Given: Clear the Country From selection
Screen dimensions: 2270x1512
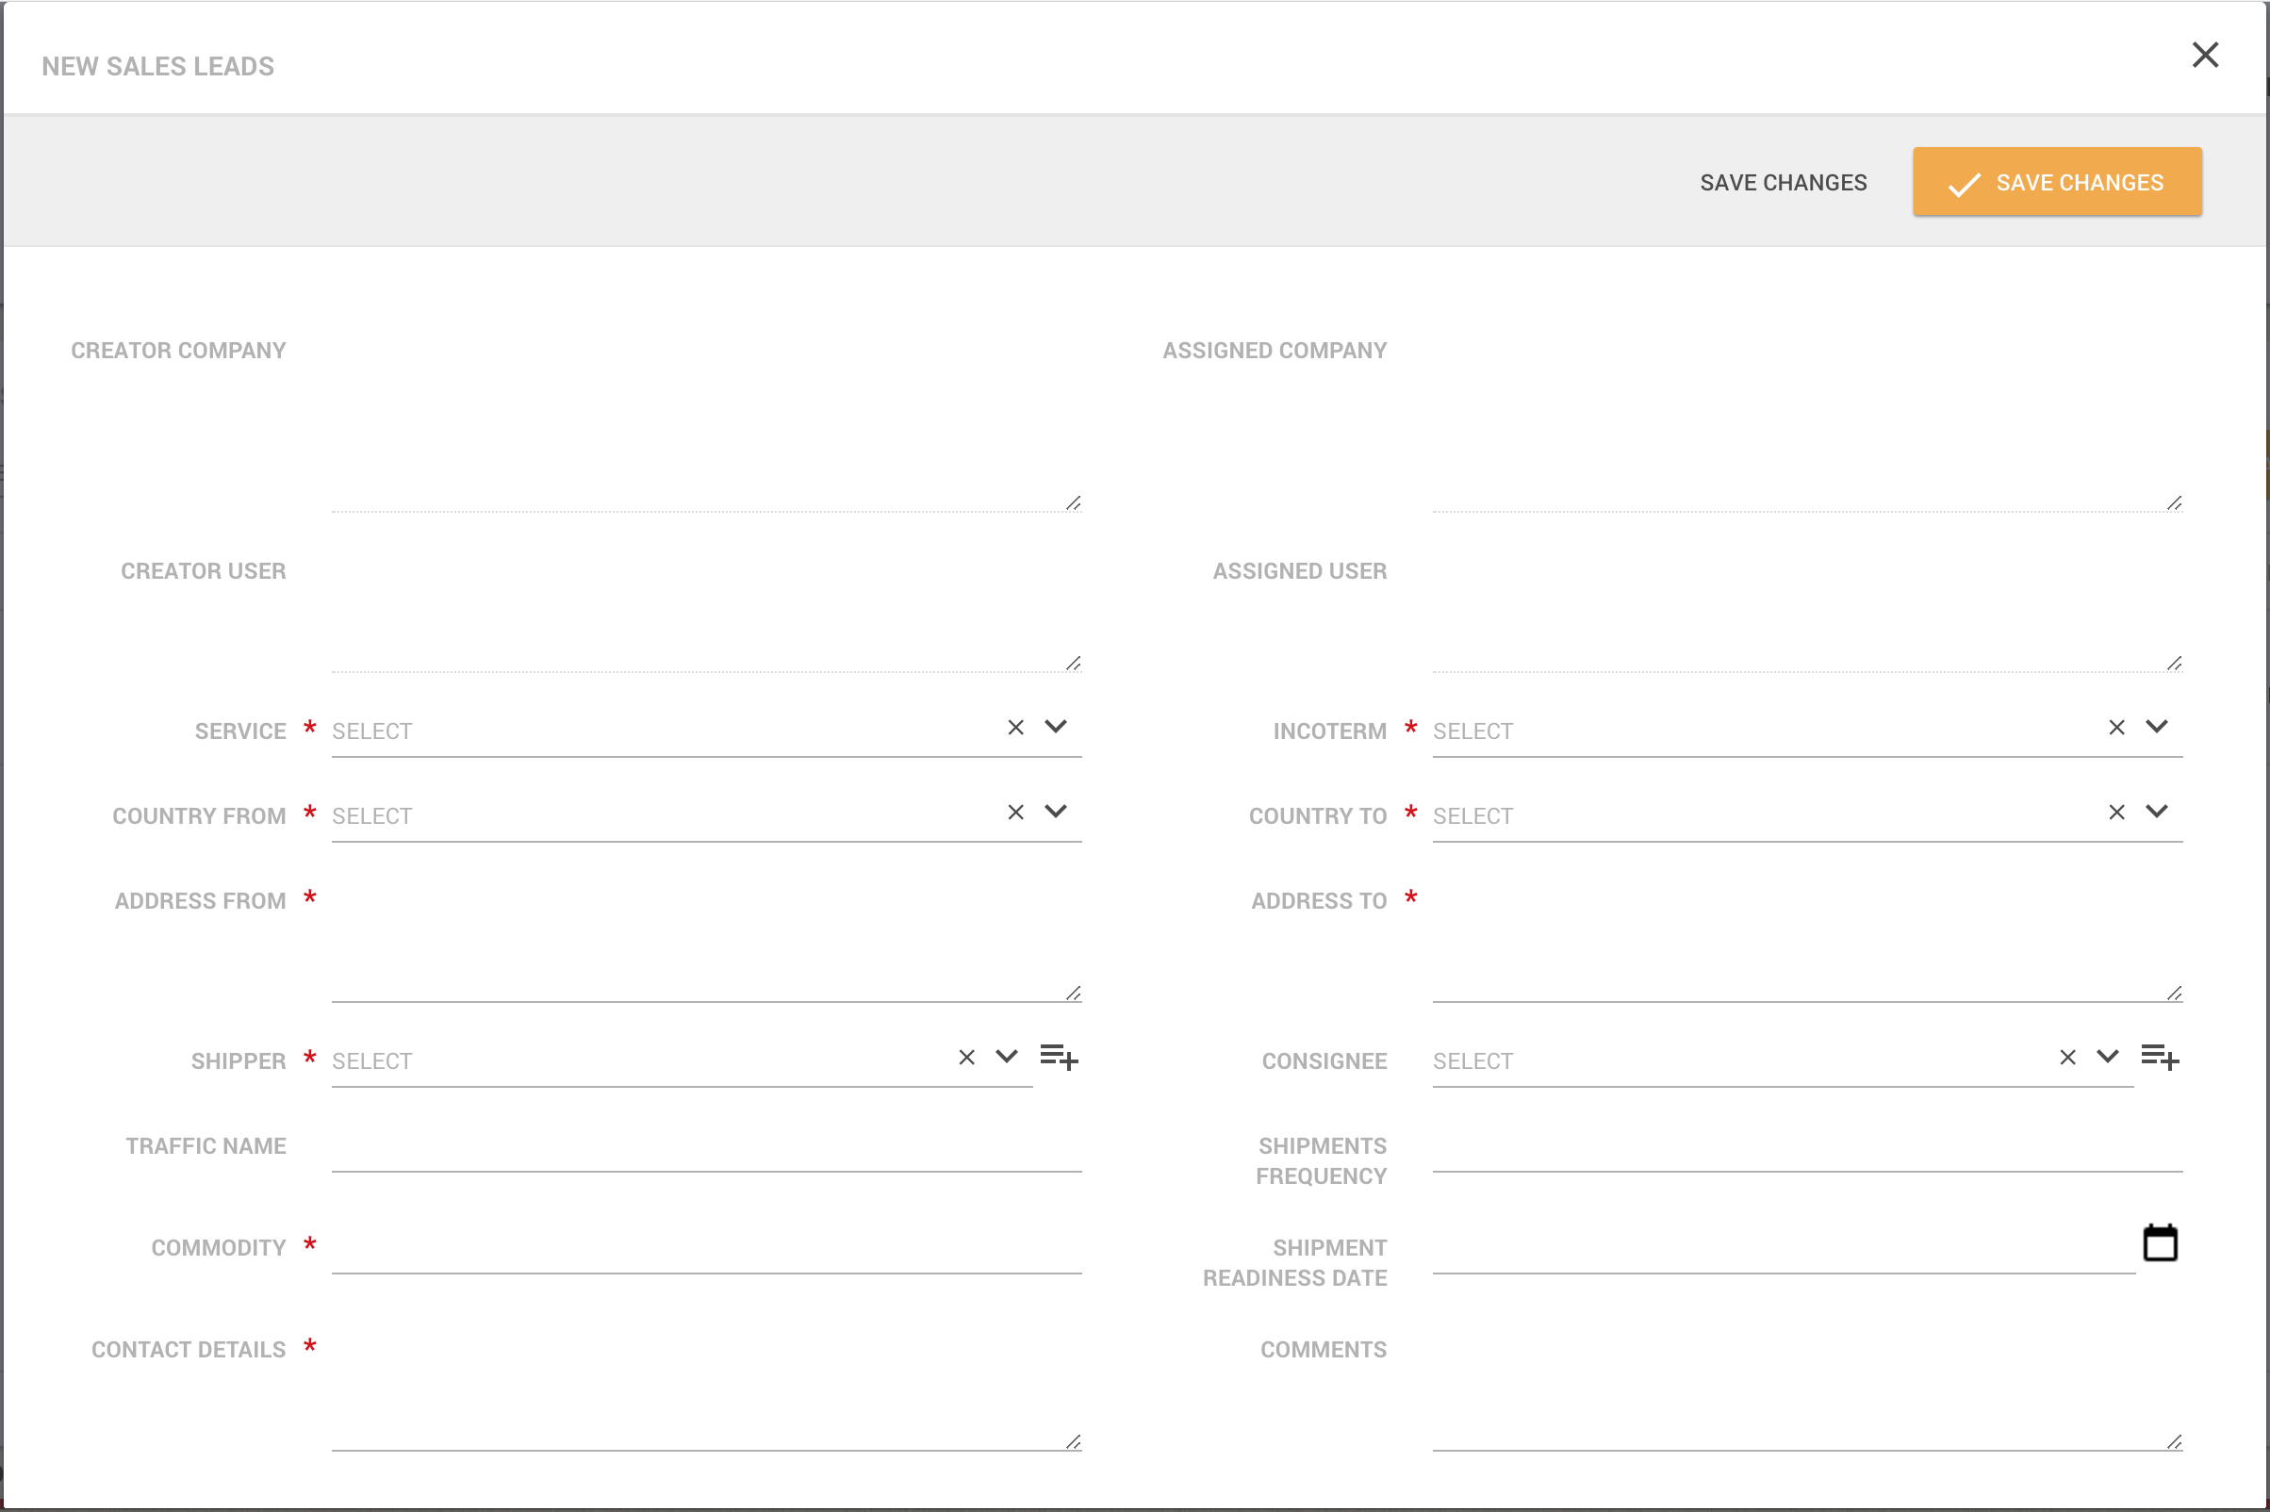Looking at the screenshot, I should coord(1015,813).
